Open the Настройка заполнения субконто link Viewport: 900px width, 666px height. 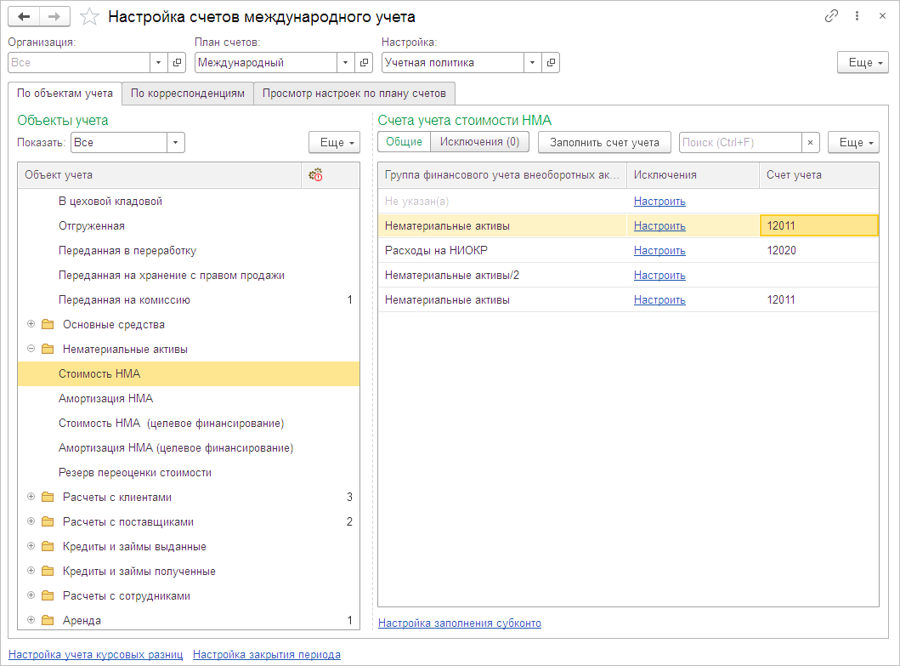[x=459, y=623]
